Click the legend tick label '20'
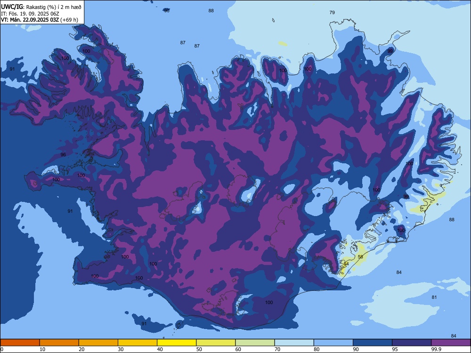 [81, 349]
